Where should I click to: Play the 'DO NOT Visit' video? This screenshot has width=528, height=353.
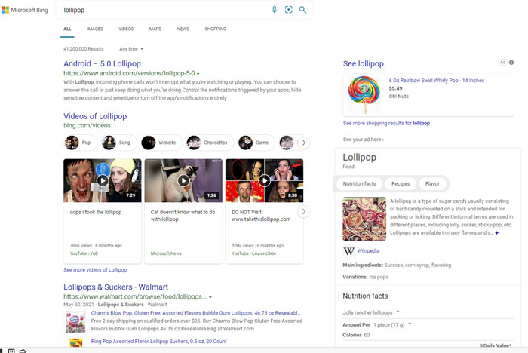[x=264, y=180]
